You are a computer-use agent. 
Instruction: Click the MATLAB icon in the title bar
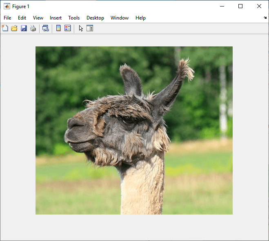tap(7, 6)
